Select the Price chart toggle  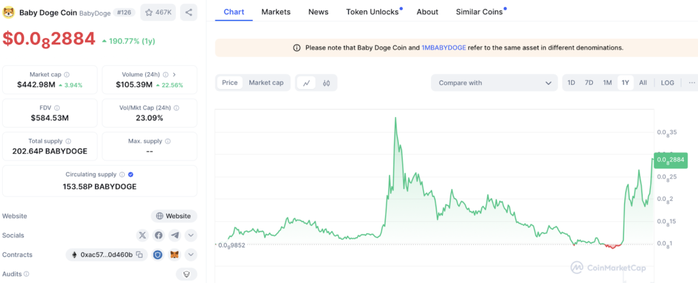[230, 82]
